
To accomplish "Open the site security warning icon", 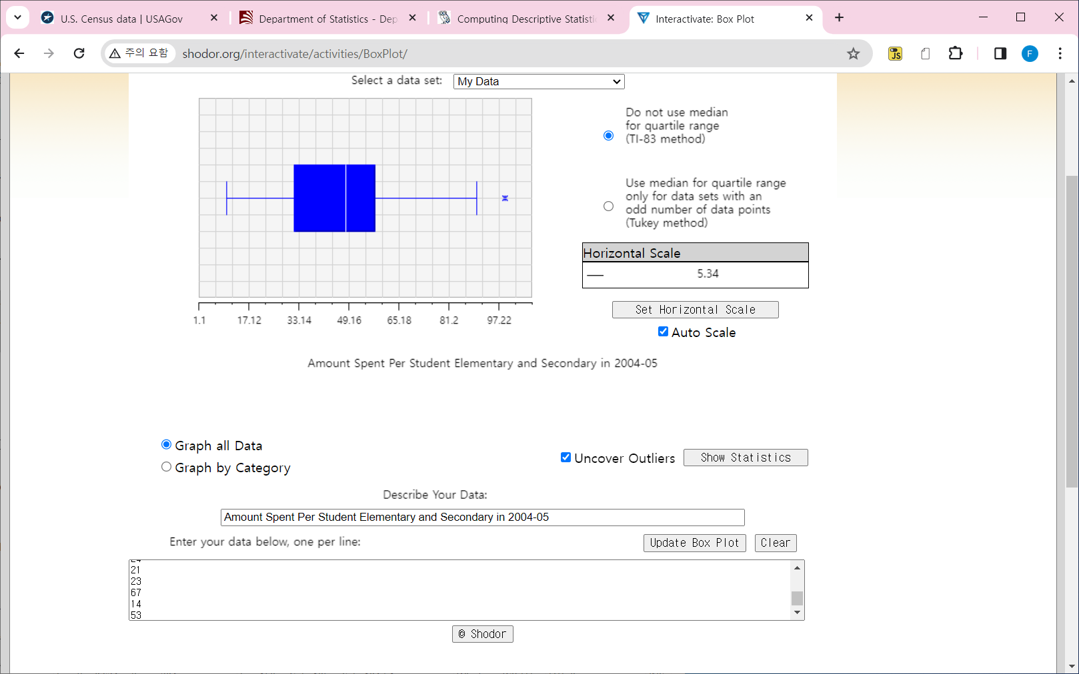I will coord(115,53).
